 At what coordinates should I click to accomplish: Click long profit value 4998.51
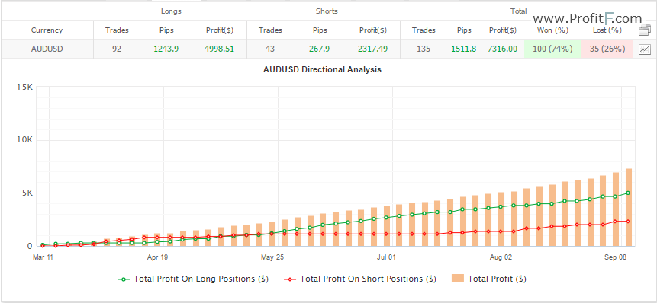[219, 49]
